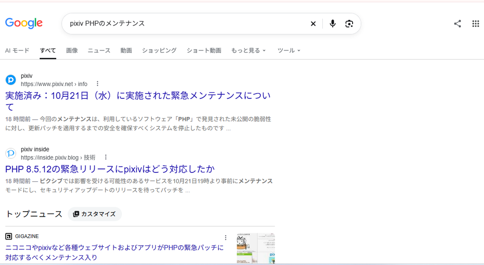
Task: Open Google Lens image search icon
Action: point(349,24)
